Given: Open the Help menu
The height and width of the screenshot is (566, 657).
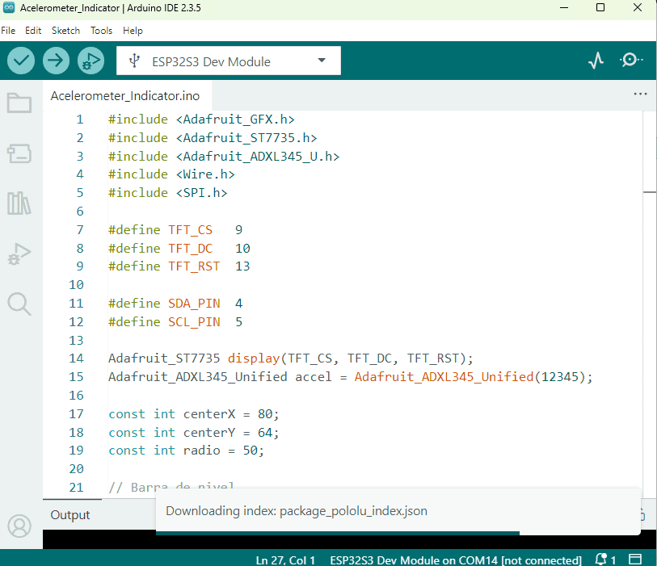Looking at the screenshot, I should [133, 31].
